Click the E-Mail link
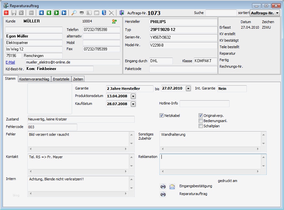 [x=10, y=62]
